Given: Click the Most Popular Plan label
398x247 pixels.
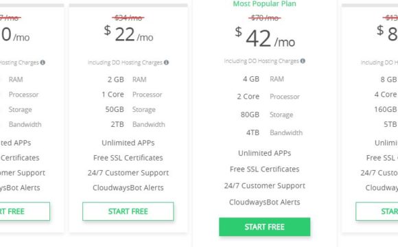Looking at the screenshot, I should (x=264, y=3).
